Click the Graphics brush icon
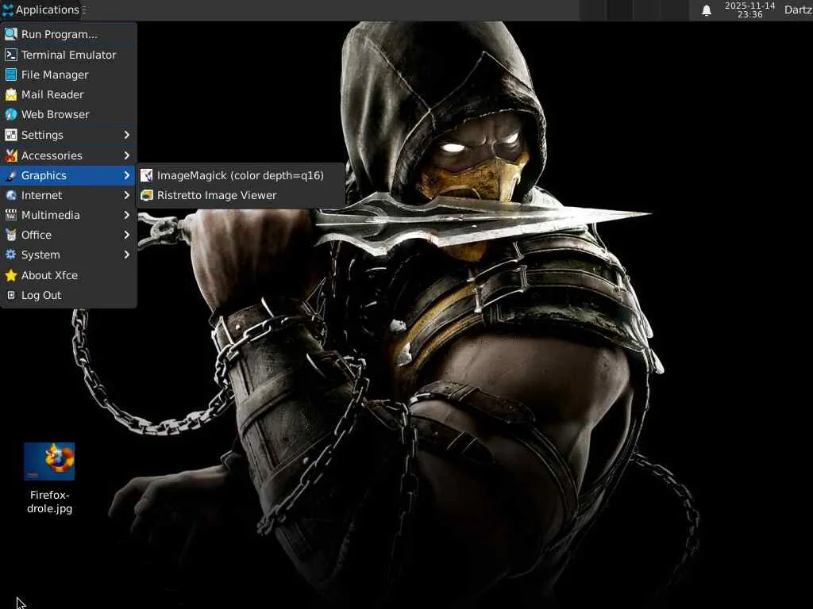Viewport: 813px width, 609px height. pyautogui.click(x=11, y=175)
